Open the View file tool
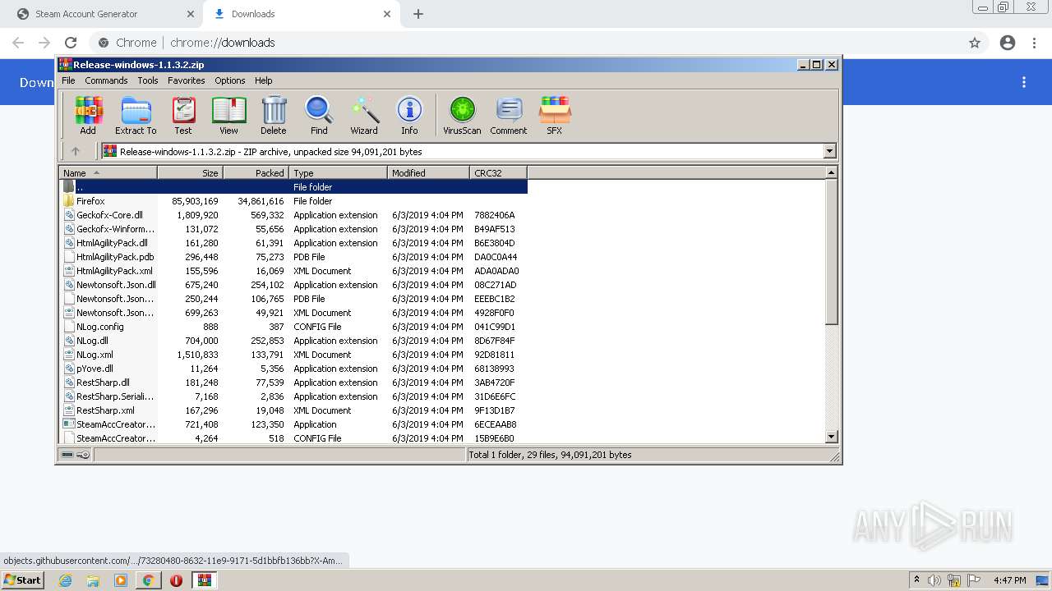The width and height of the screenshot is (1052, 591). [x=228, y=116]
